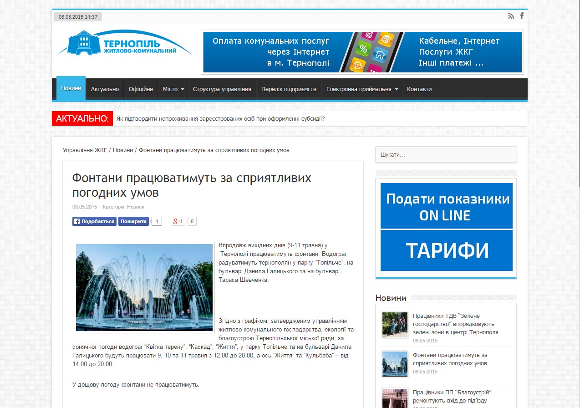The image size is (580, 408).
Task: Open the Актуально menu item
Action: click(x=105, y=89)
